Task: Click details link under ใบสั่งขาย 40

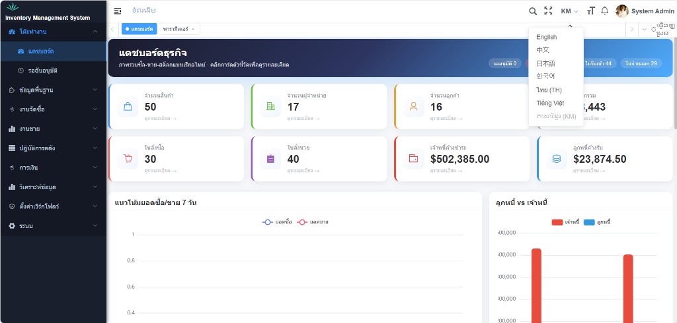Action: 303,171
